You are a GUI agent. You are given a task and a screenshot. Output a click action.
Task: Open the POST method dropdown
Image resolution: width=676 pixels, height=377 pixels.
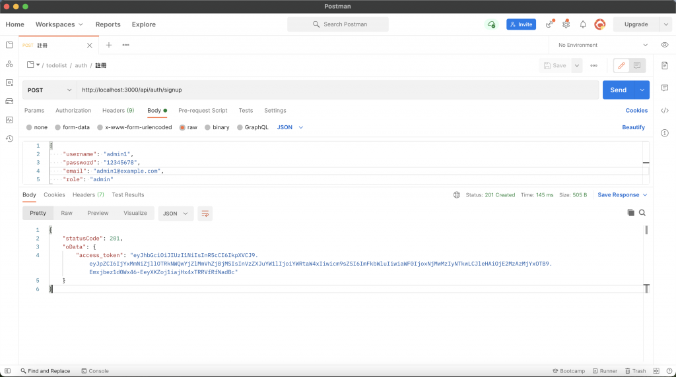pos(50,90)
